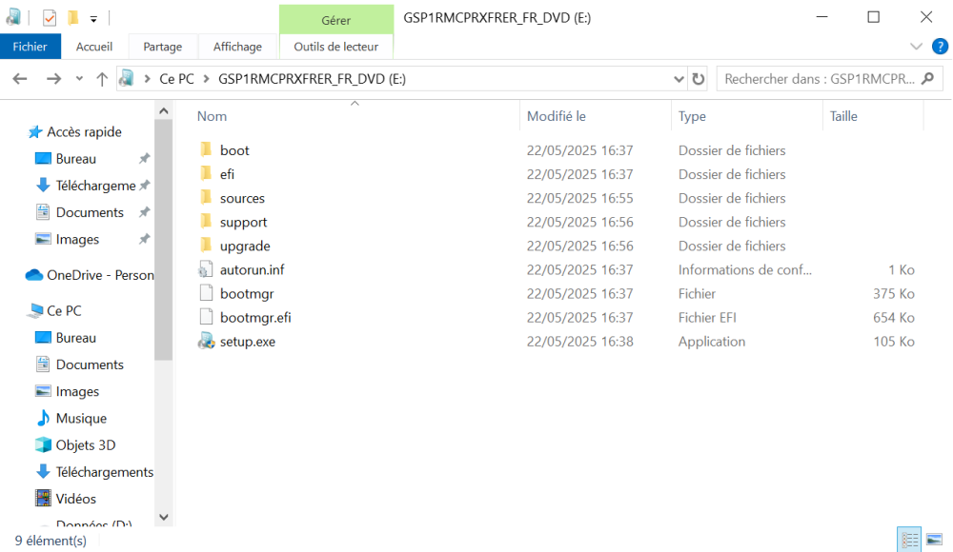Open Properties from the Quick Access Toolbar
The width and height of the screenshot is (953, 552).
point(49,16)
